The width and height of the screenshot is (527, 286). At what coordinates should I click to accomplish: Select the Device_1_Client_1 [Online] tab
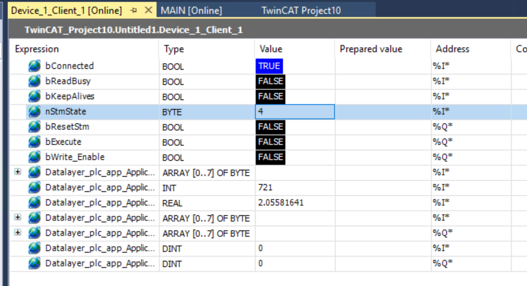click(x=67, y=11)
